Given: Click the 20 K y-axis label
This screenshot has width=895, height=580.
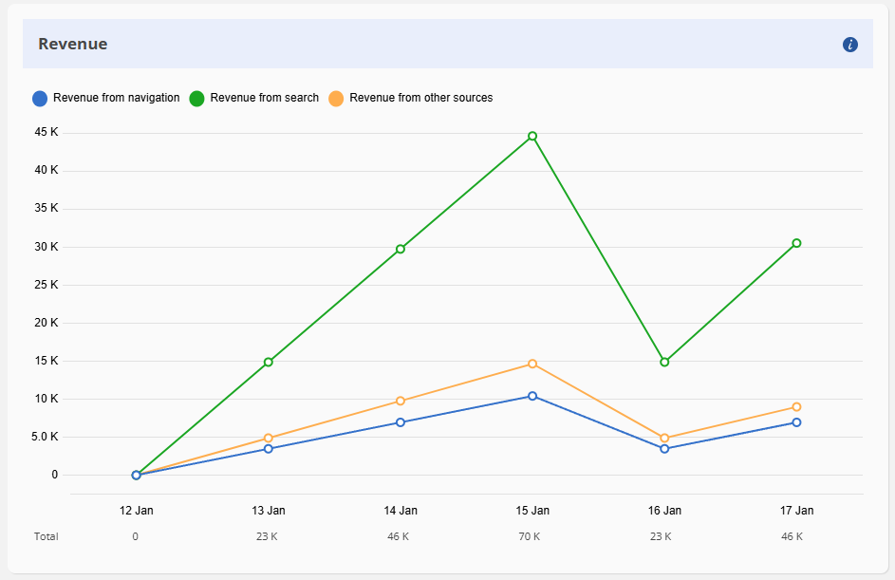Looking at the screenshot, I should (47, 323).
